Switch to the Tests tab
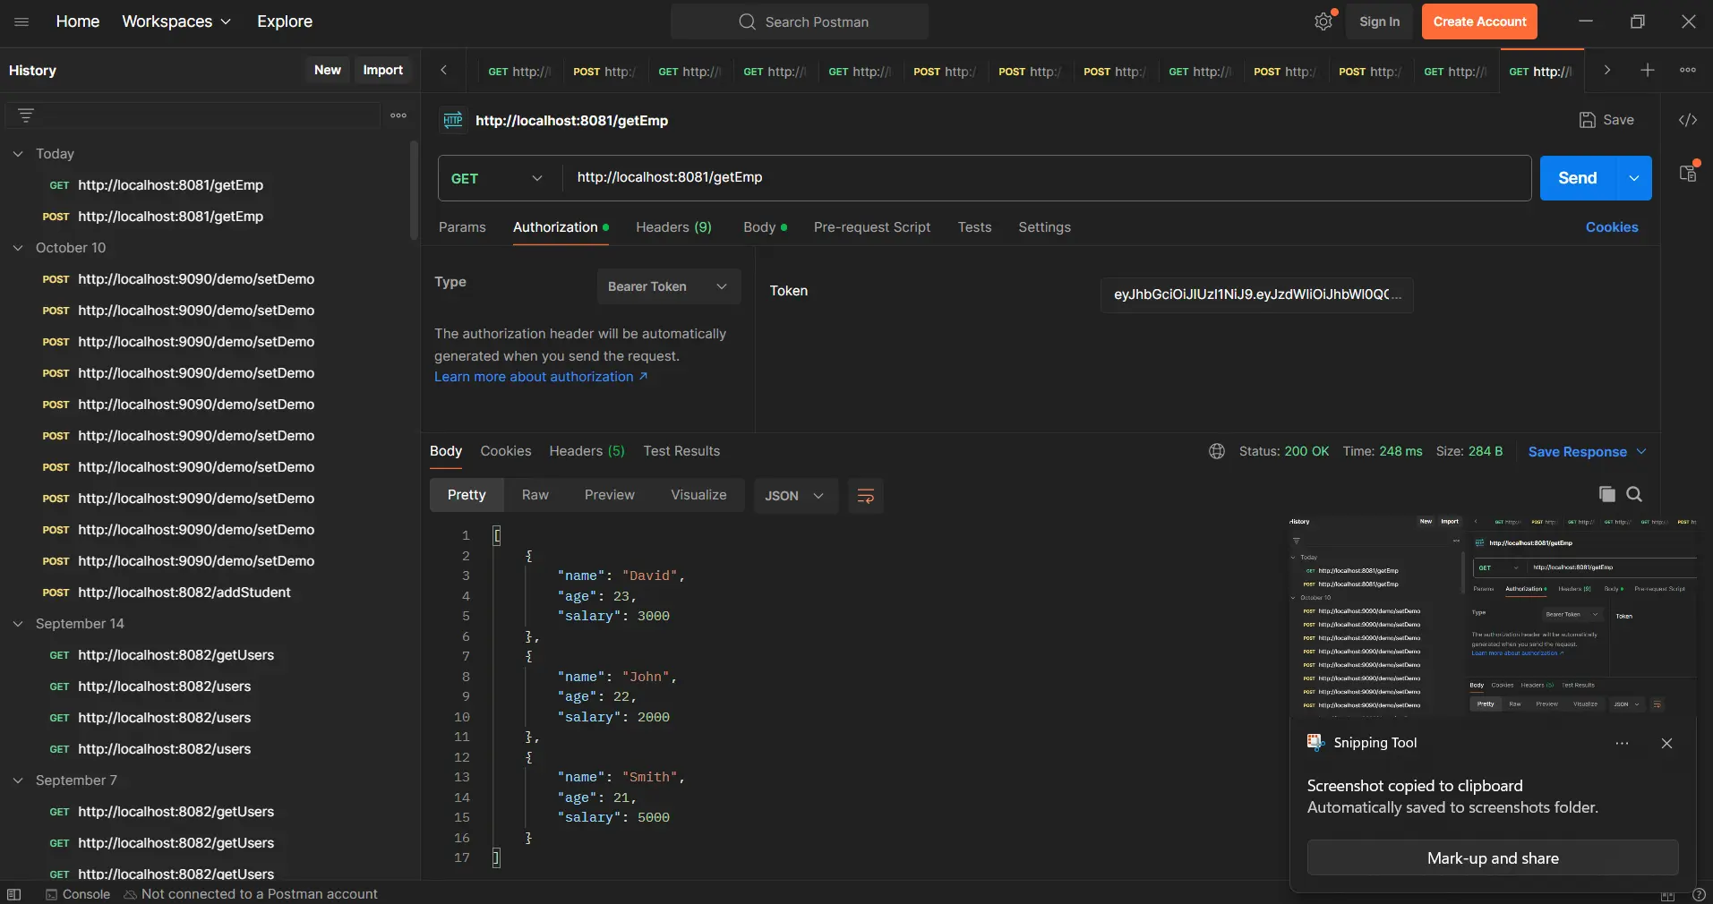The image size is (1713, 904). pyautogui.click(x=973, y=228)
